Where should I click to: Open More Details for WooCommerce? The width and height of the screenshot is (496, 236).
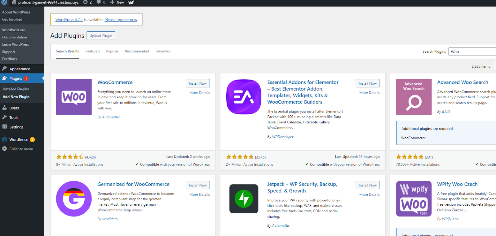point(200,92)
